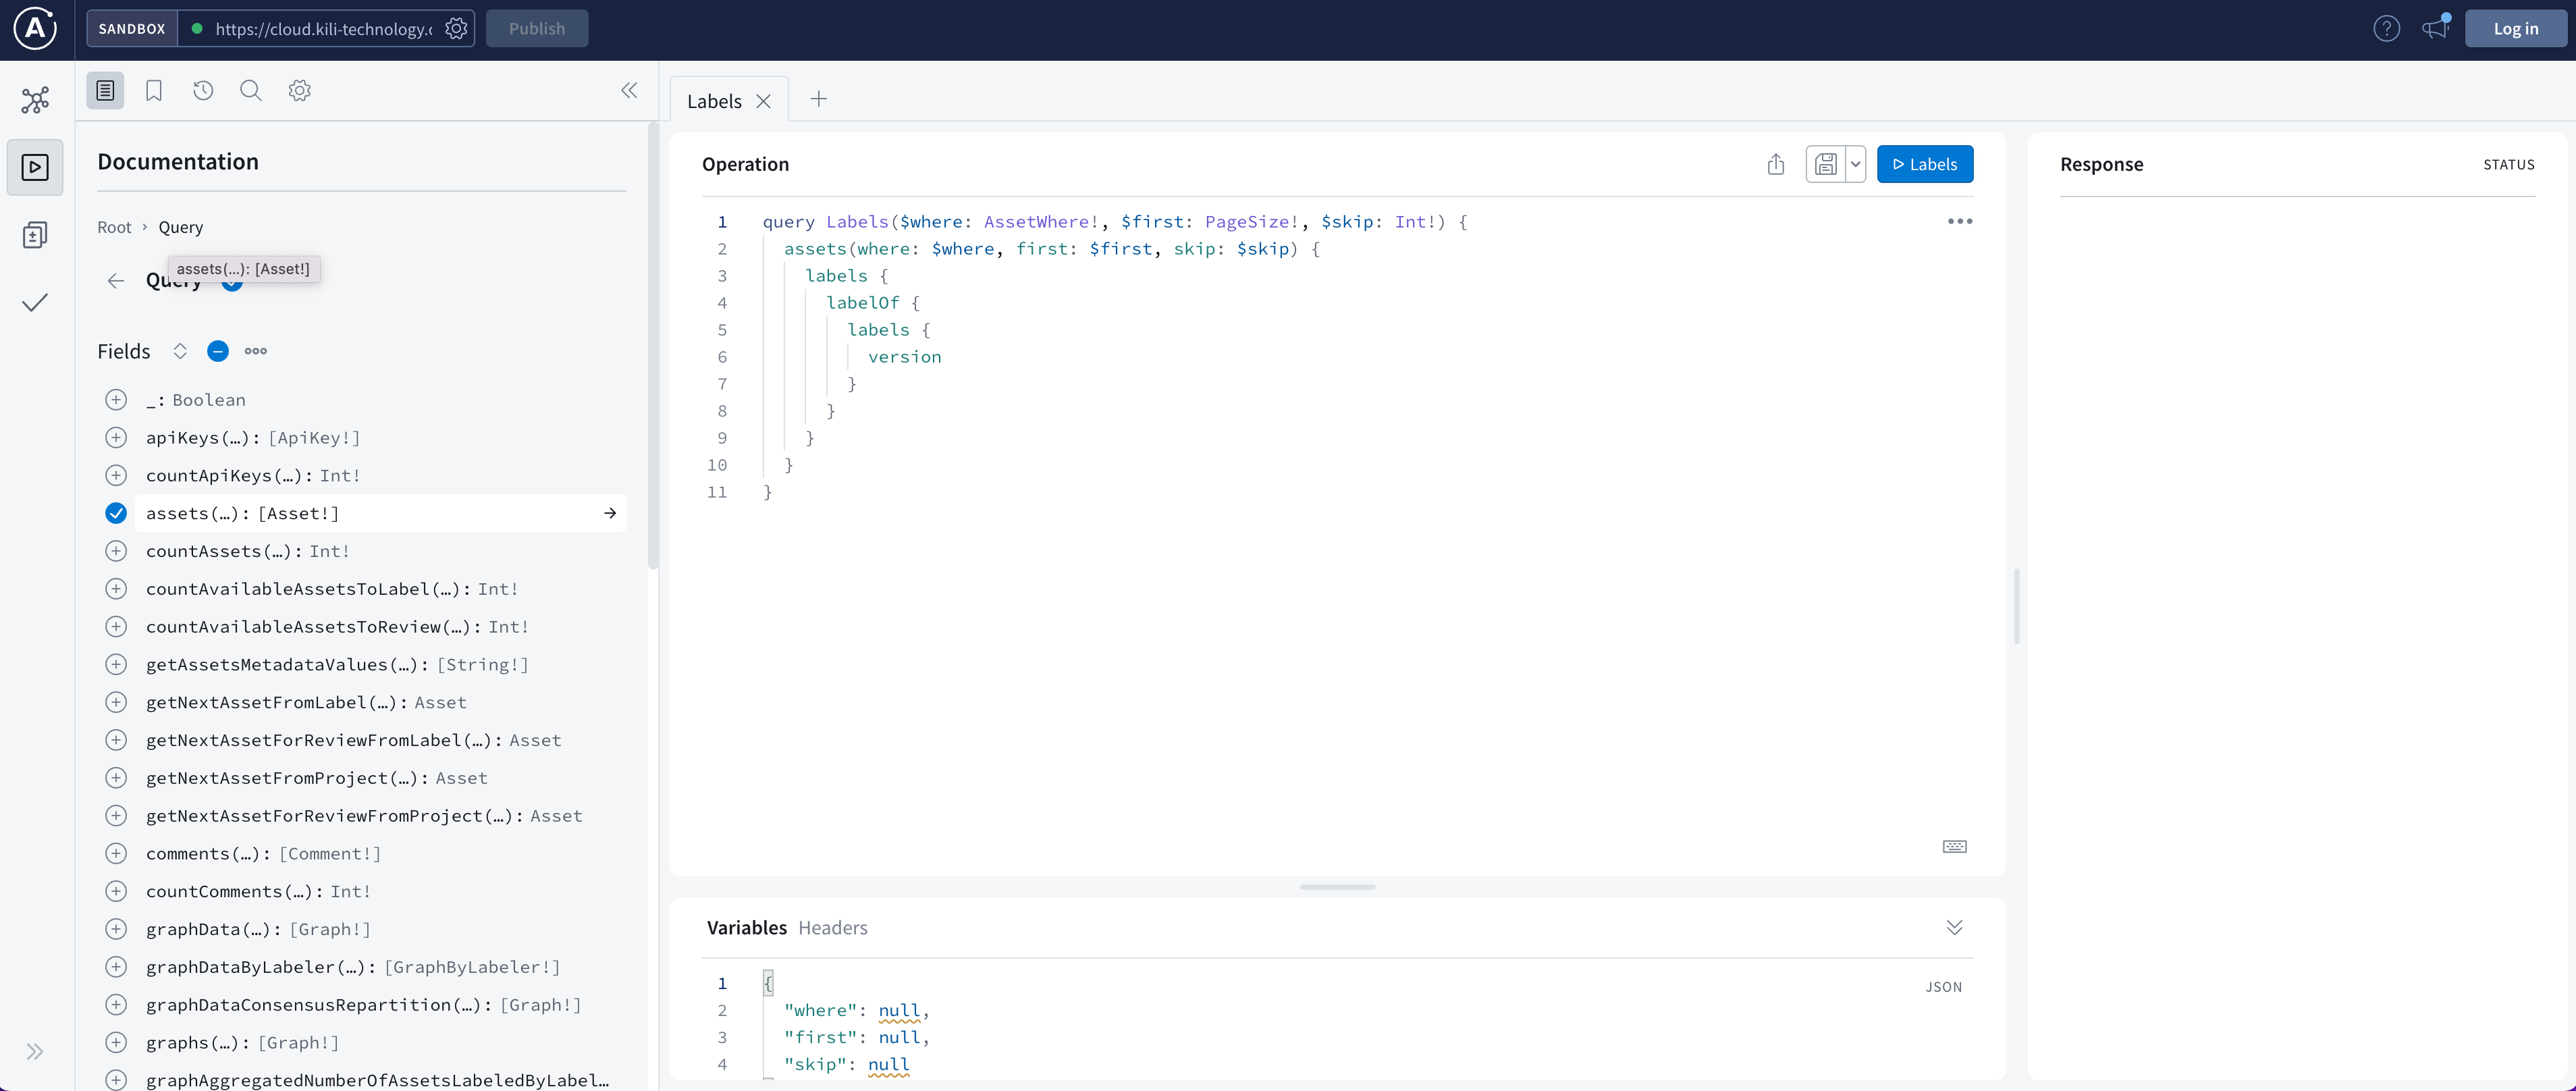Click Root breadcrumb link

pos(114,227)
